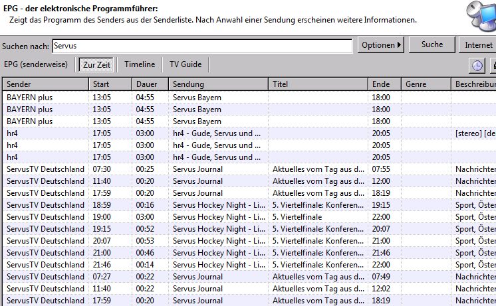
Task: Select the Servus Journal row starting 07:30
Action: coord(249,169)
